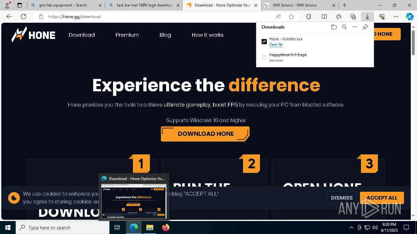Screen dimensions: 417x234
Task: Open the network status tray icon
Action: click(x=367, y=227)
